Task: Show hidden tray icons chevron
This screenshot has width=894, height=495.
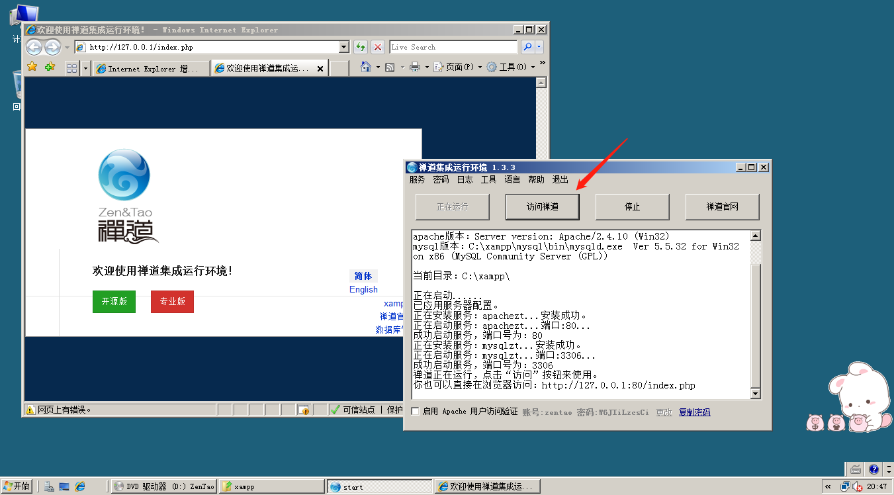Action: point(827,486)
